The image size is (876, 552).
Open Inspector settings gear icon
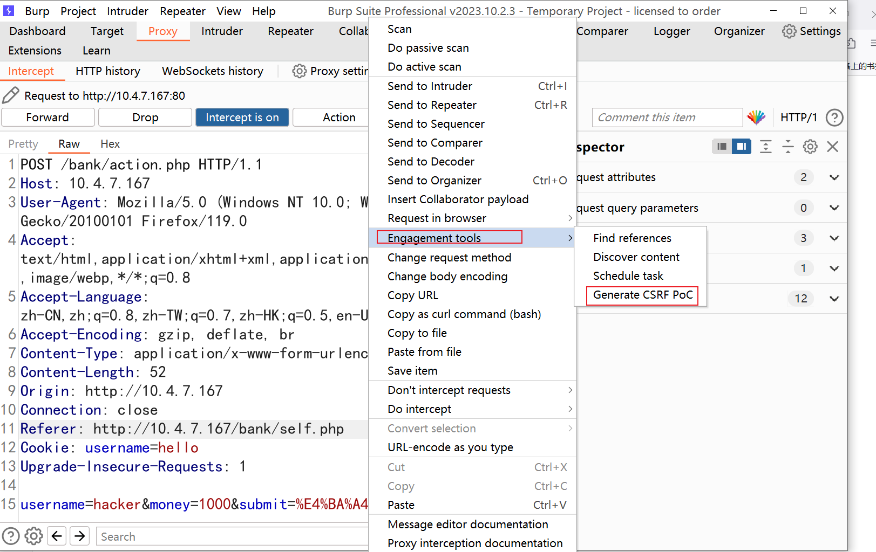(810, 147)
